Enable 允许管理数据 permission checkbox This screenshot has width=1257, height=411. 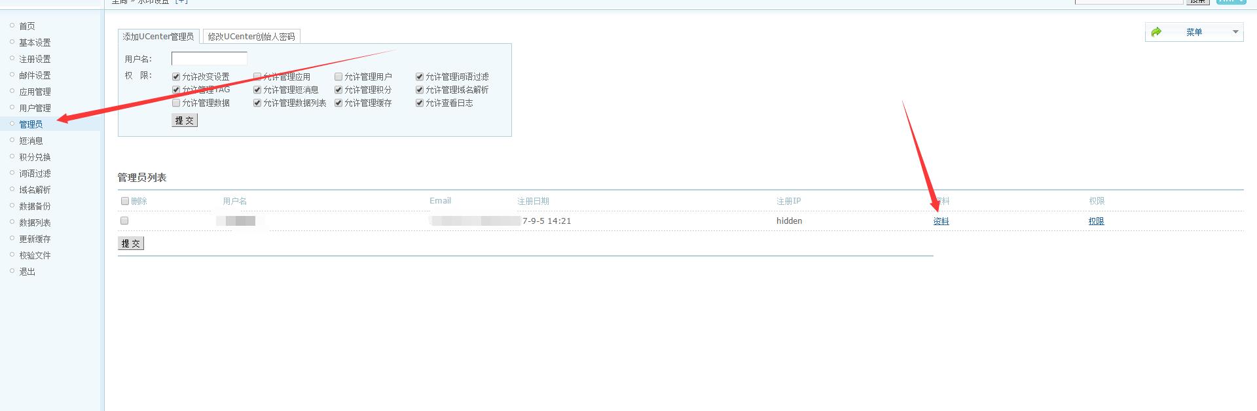point(176,103)
